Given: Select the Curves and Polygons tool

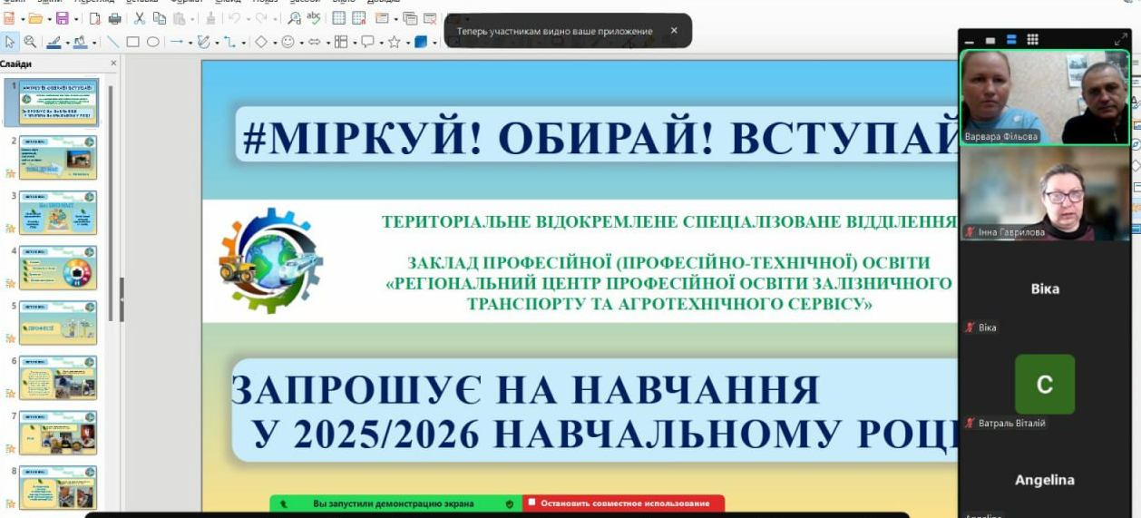Looking at the screenshot, I should point(203,42).
